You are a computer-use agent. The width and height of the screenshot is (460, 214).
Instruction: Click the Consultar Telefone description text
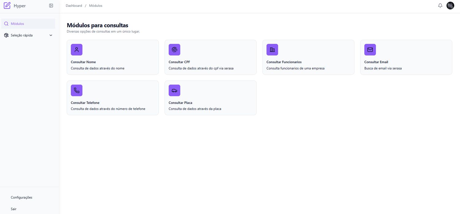click(108, 109)
